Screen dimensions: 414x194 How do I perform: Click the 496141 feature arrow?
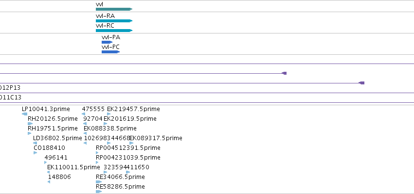(x=46, y=162)
